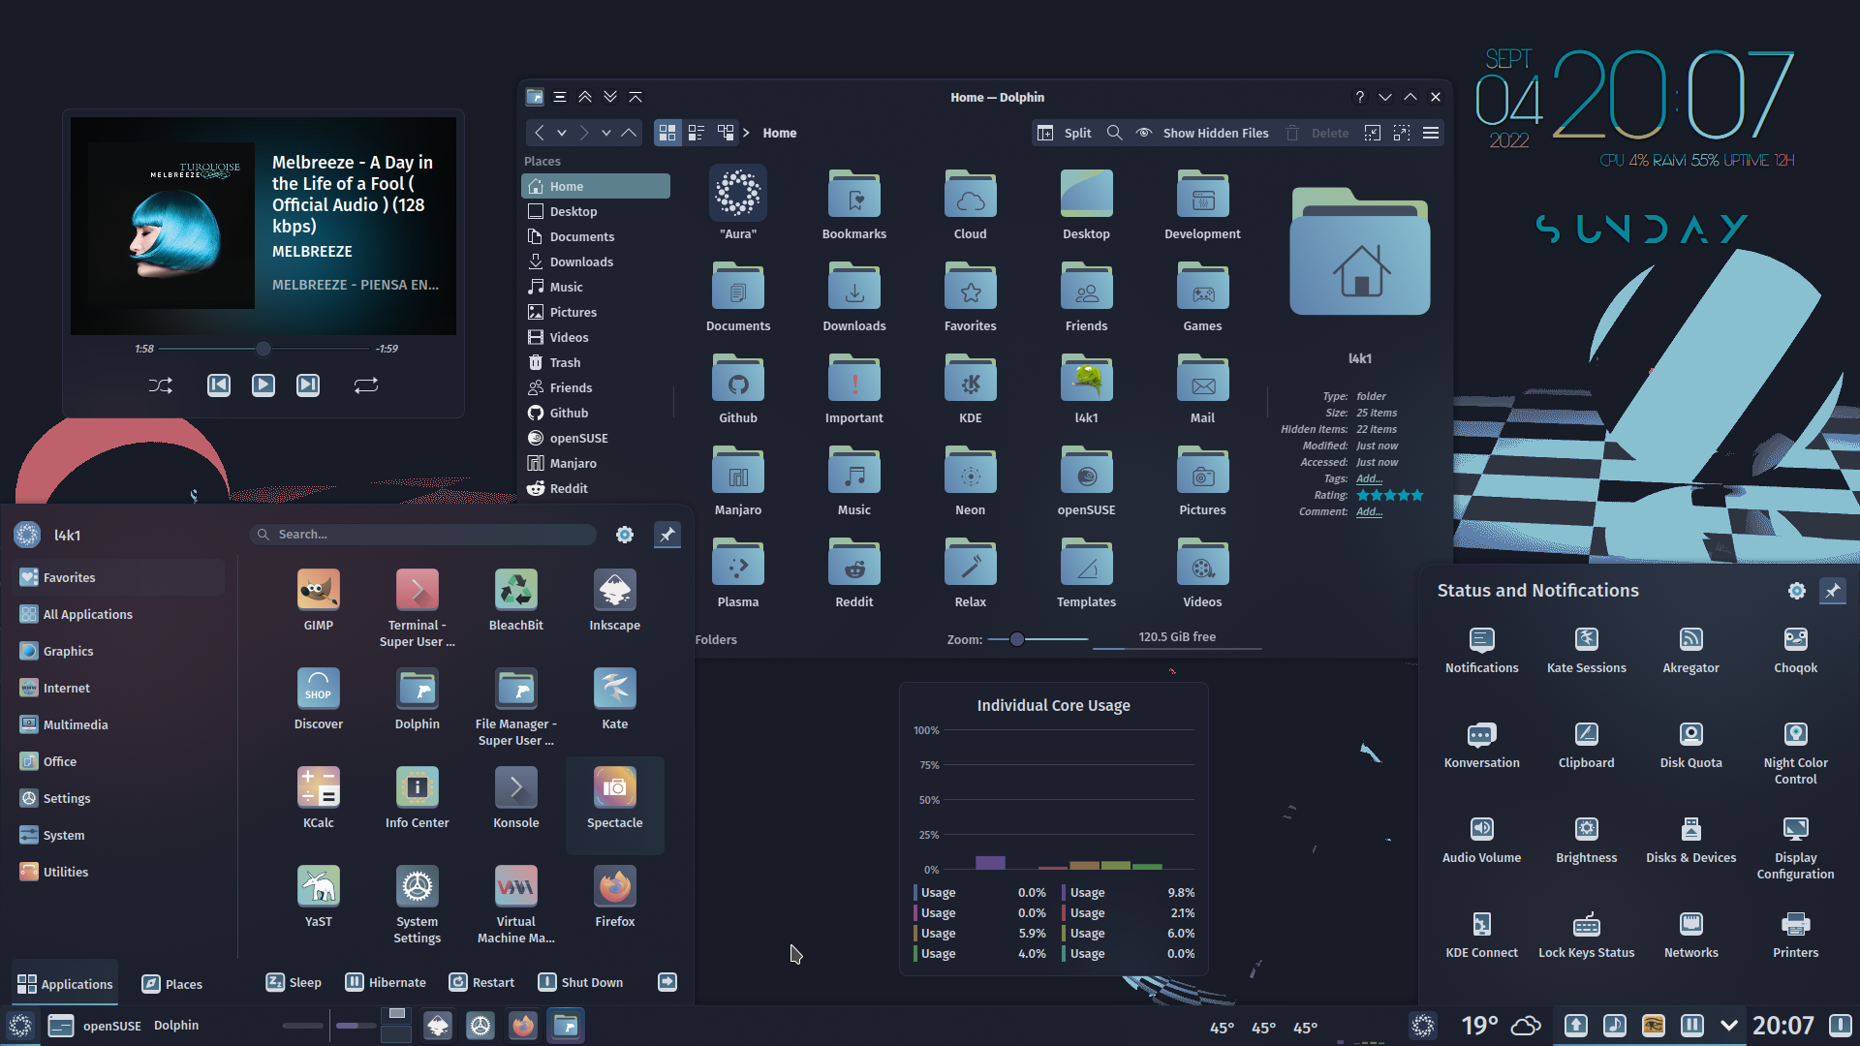
Task: Click the breadcrumb chevron before Home
Action: pyautogui.click(x=746, y=133)
